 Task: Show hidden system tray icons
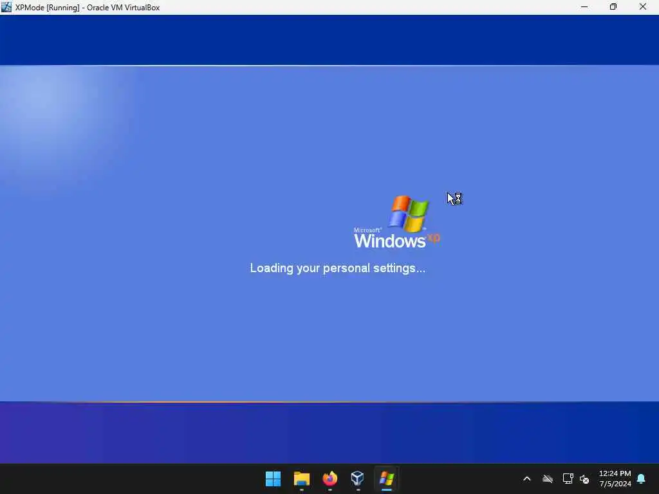526,479
